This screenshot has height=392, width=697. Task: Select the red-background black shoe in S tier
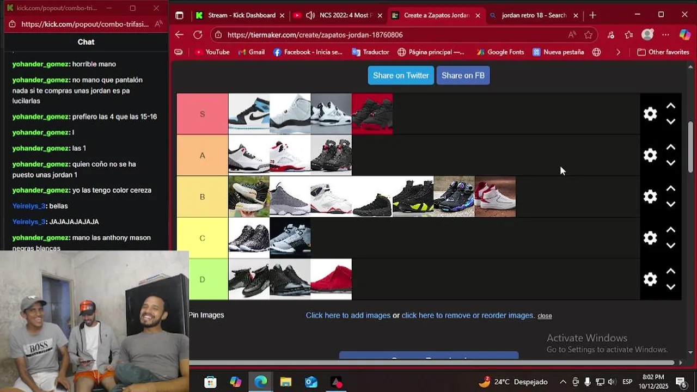(x=372, y=114)
